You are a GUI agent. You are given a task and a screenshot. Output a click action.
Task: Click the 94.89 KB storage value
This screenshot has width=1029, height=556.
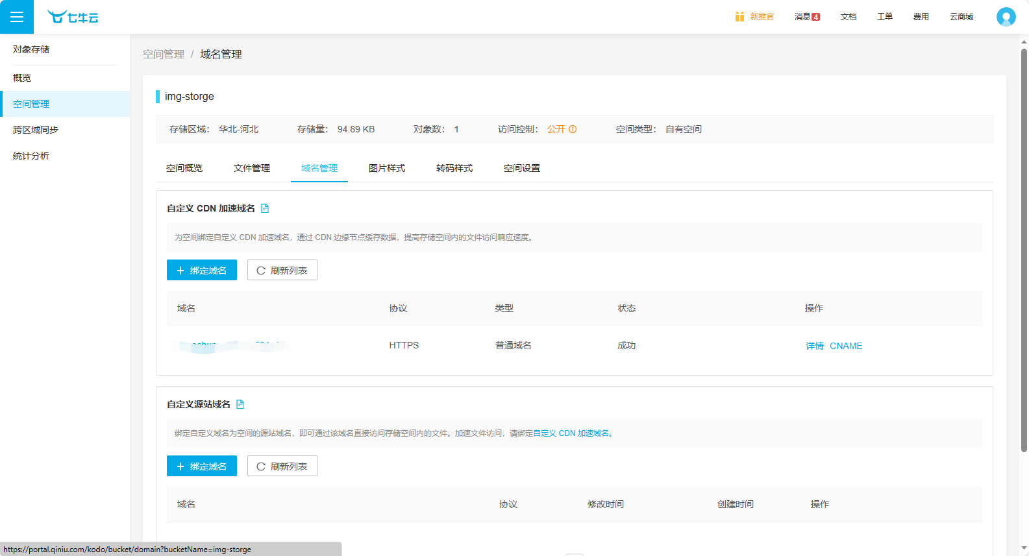(x=356, y=129)
